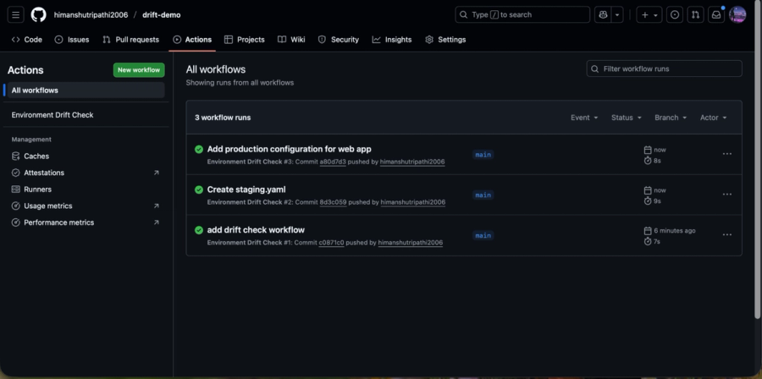Expand the Status filter dropdown

(627, 118)
